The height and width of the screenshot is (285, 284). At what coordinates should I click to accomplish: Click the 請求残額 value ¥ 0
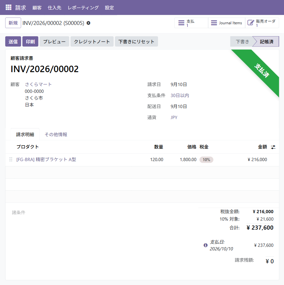point(270,261)
